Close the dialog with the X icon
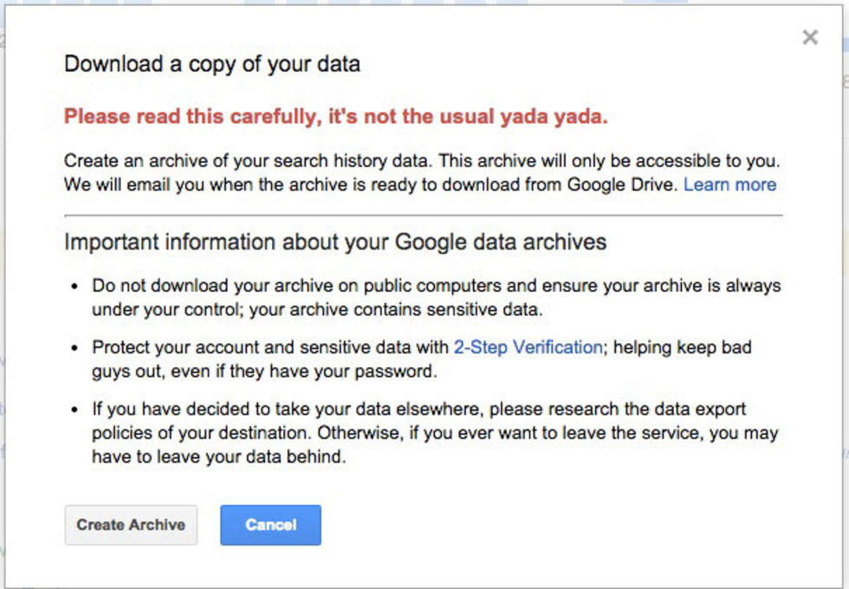 [810, 37]
